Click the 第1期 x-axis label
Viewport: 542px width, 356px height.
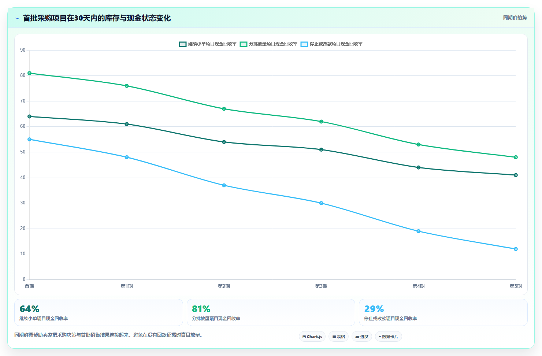click(127, 286)
